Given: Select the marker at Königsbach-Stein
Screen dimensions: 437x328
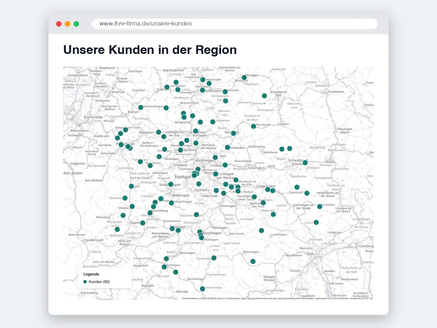Looking at the screenshot, I should point(126,130).
